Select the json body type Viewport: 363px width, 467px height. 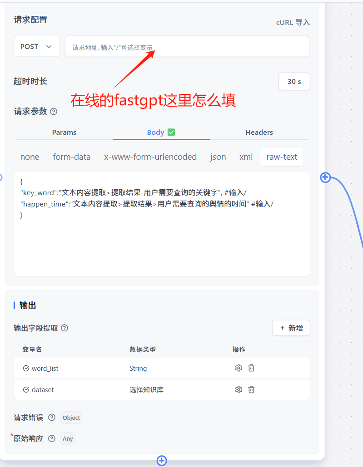click(x=218, y=157)
